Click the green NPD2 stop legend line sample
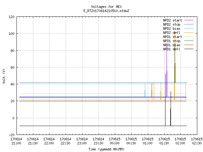Image resolution: width=203 pixels, height=152 pixels. coord(189,24)
